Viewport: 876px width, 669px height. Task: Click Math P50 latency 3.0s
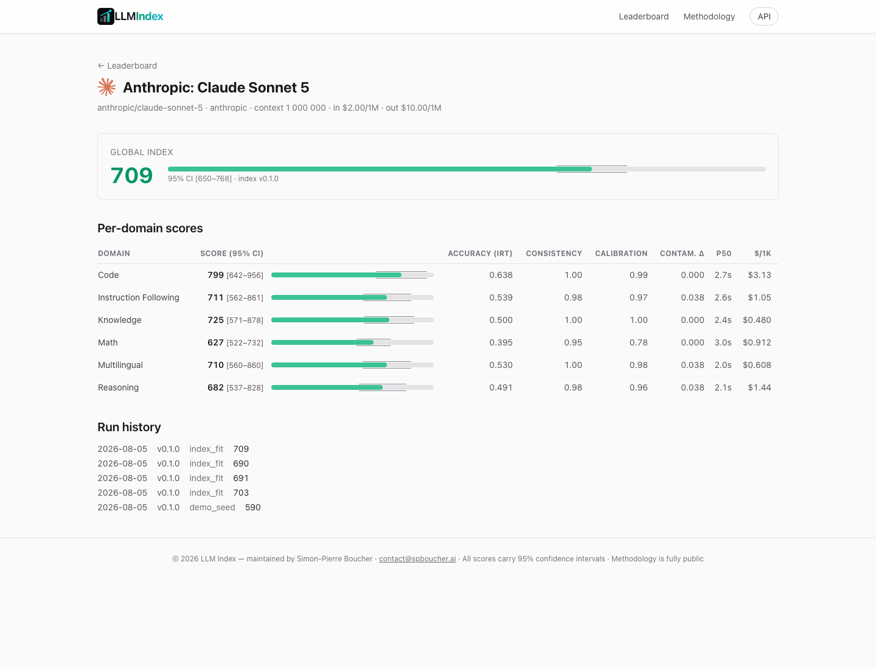pos(723,342)
